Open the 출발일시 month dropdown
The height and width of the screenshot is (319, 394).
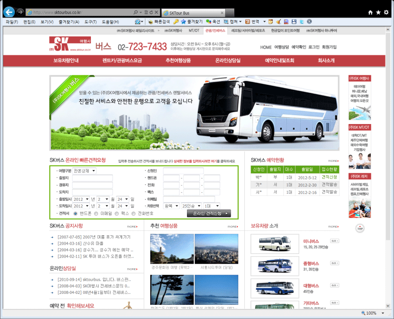pyautogui.click(x=103, y=199)
